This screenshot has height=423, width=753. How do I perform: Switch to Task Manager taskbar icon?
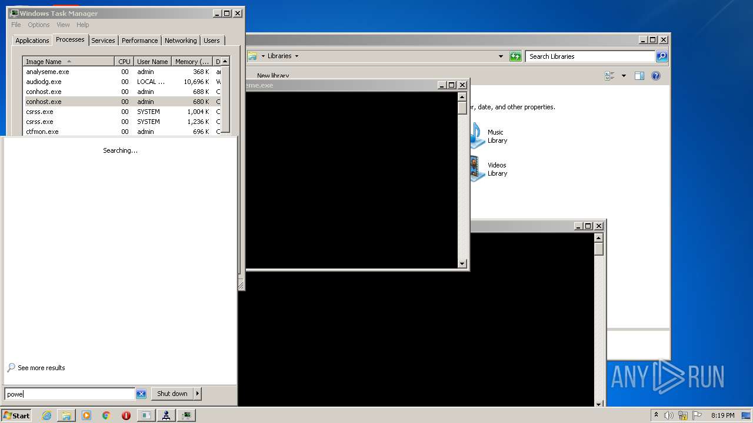point(186,415)
